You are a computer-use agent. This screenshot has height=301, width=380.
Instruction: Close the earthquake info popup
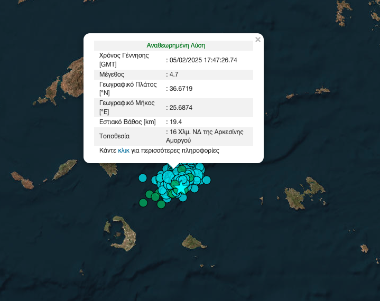pyautogui.click(x=258, y=40)
